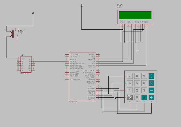Click the keypad row D label
The width and height of the screenshot is (181, 127).
click(x=126, y=97)
